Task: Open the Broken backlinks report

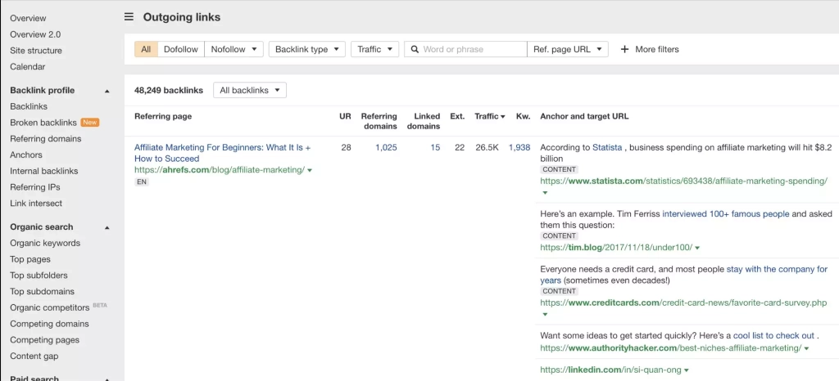Action: point(43,123)
